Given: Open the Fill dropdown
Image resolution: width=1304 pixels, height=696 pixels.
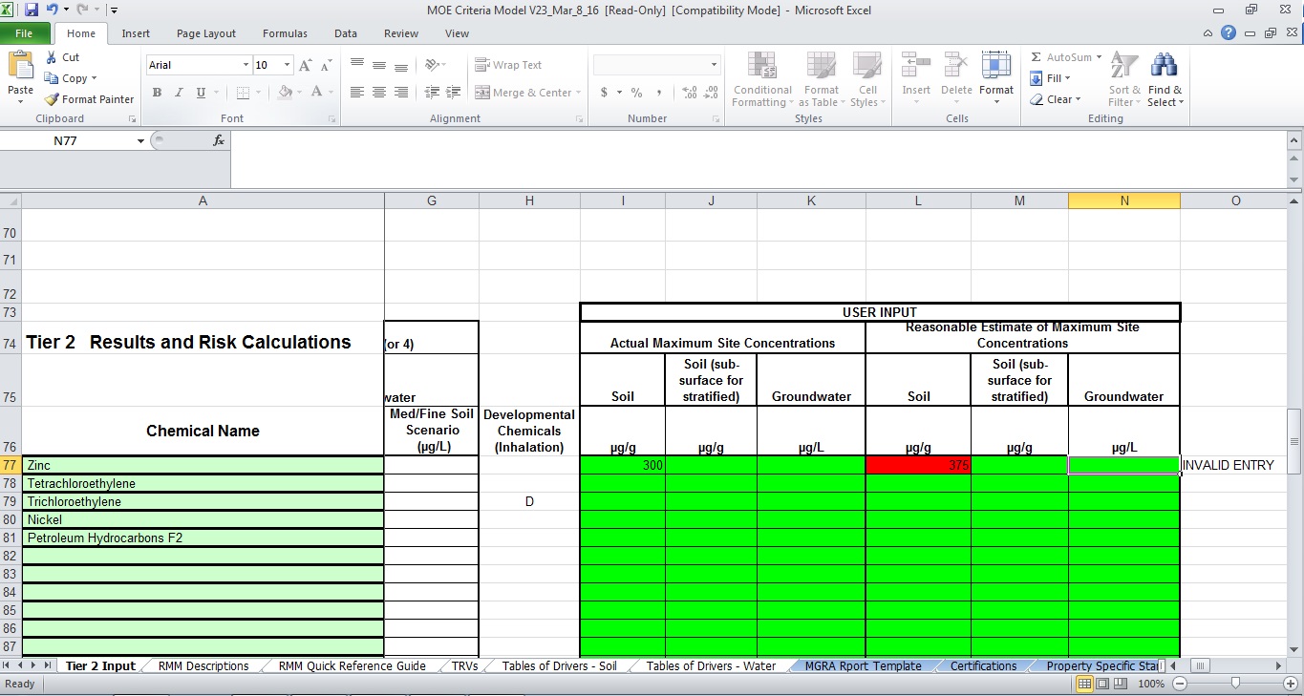Looking at the screenshot, I should pos(1051,78).
